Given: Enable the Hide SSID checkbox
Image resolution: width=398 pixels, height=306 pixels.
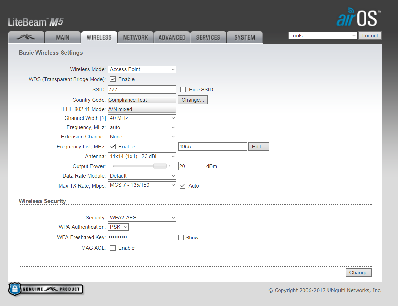Looking at the screenshot, I should click(183, 89).
